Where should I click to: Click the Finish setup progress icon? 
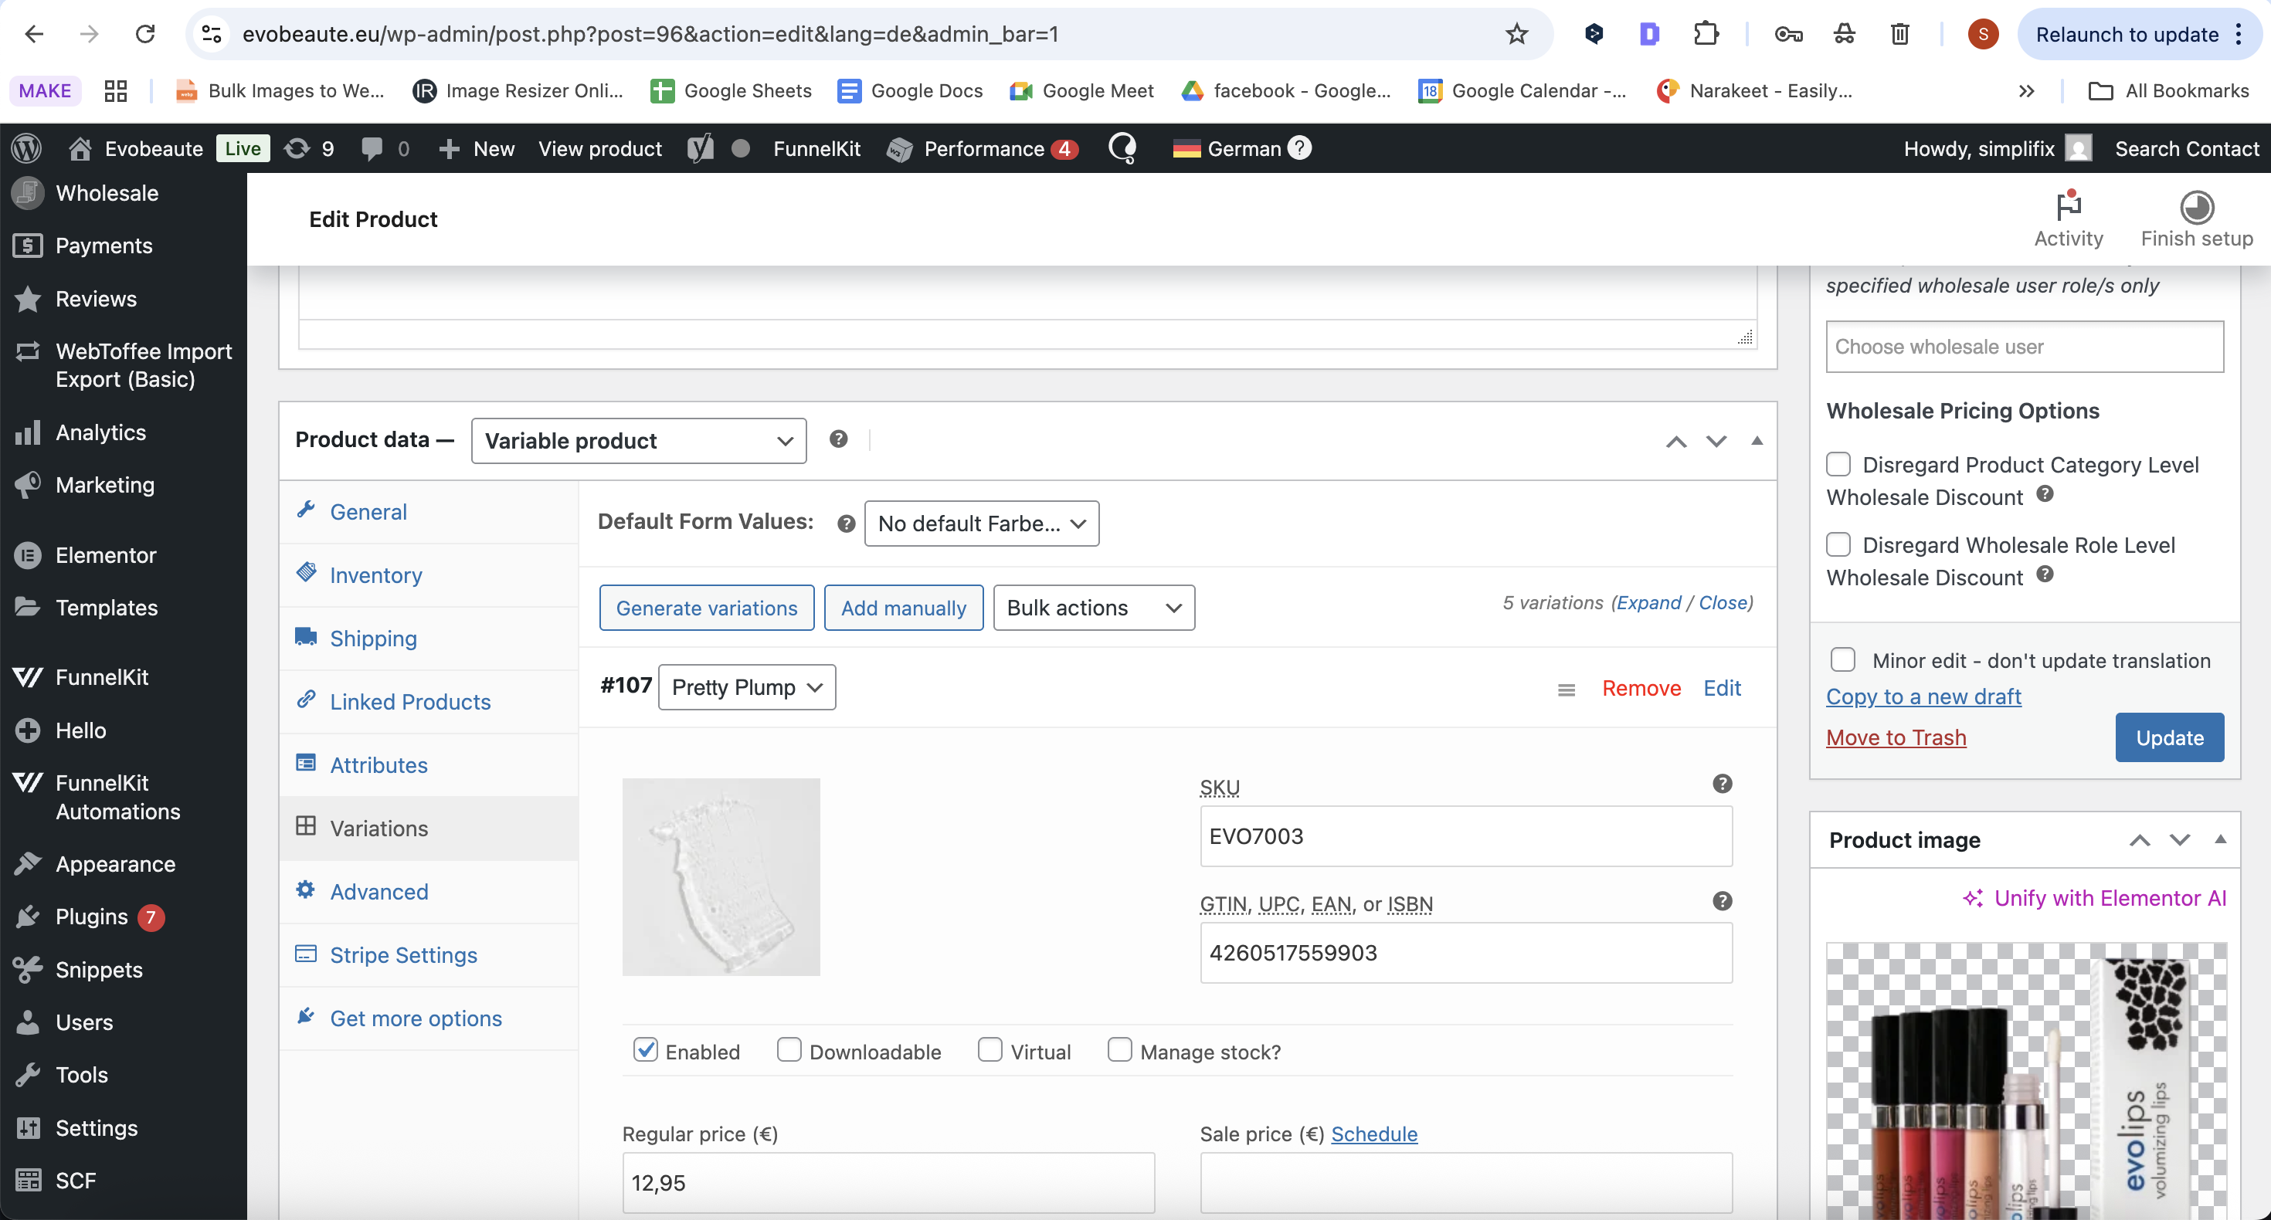(2196, 207)
